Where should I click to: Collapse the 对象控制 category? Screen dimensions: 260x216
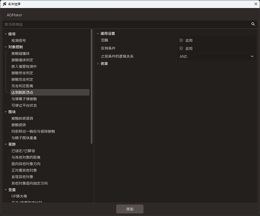point(6,47)
